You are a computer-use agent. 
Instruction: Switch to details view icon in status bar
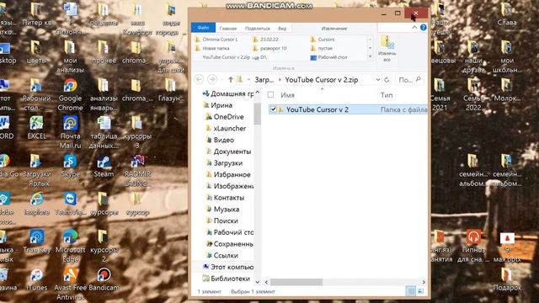(x=410, y=291)
